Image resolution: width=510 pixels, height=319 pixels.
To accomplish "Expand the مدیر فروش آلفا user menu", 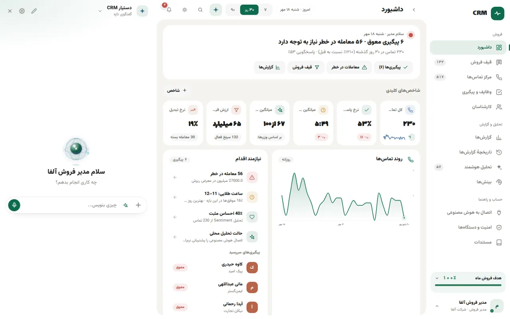I will (437, 306).
